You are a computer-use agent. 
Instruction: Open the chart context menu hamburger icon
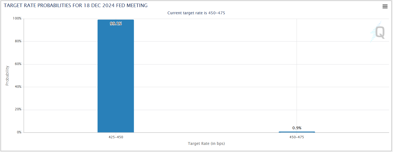[x=385, y=7]
